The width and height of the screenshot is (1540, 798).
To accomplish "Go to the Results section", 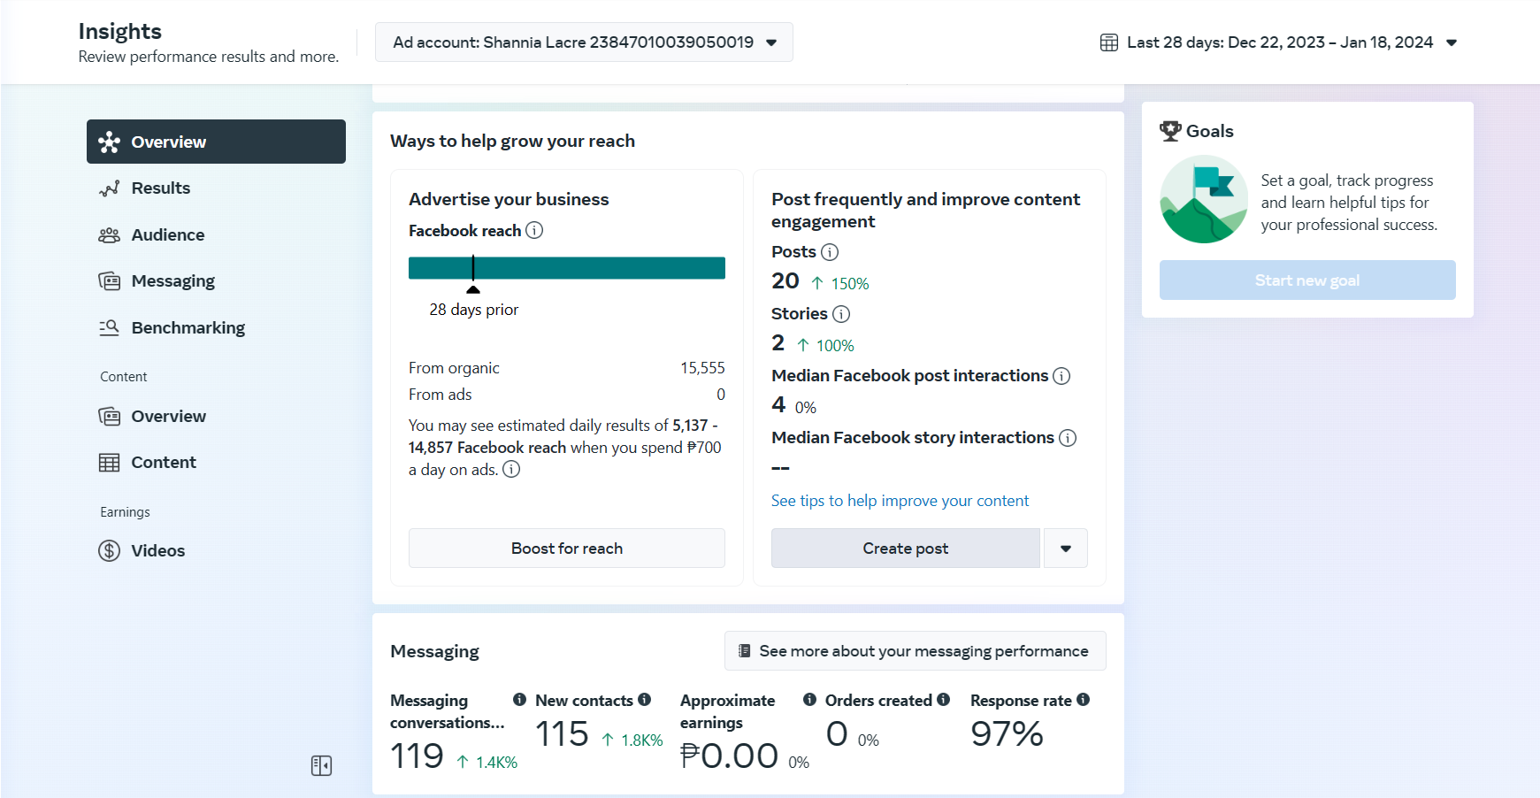I will point(216,188).
